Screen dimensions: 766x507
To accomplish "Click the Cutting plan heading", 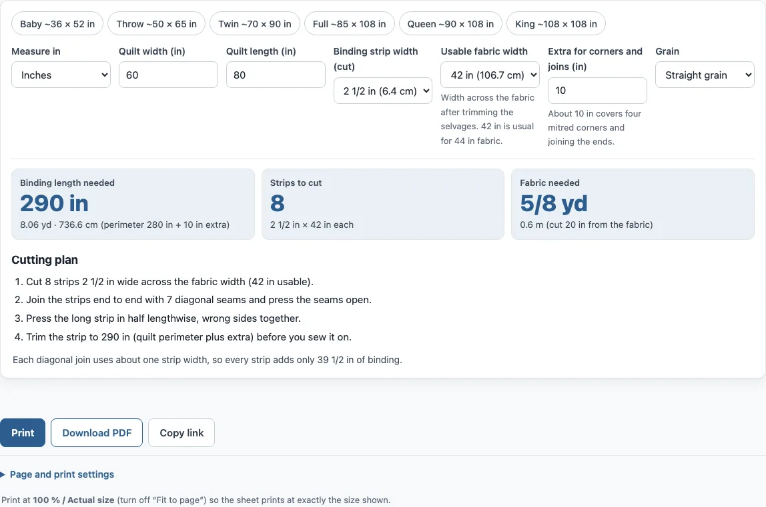I will tap(45, 260).
